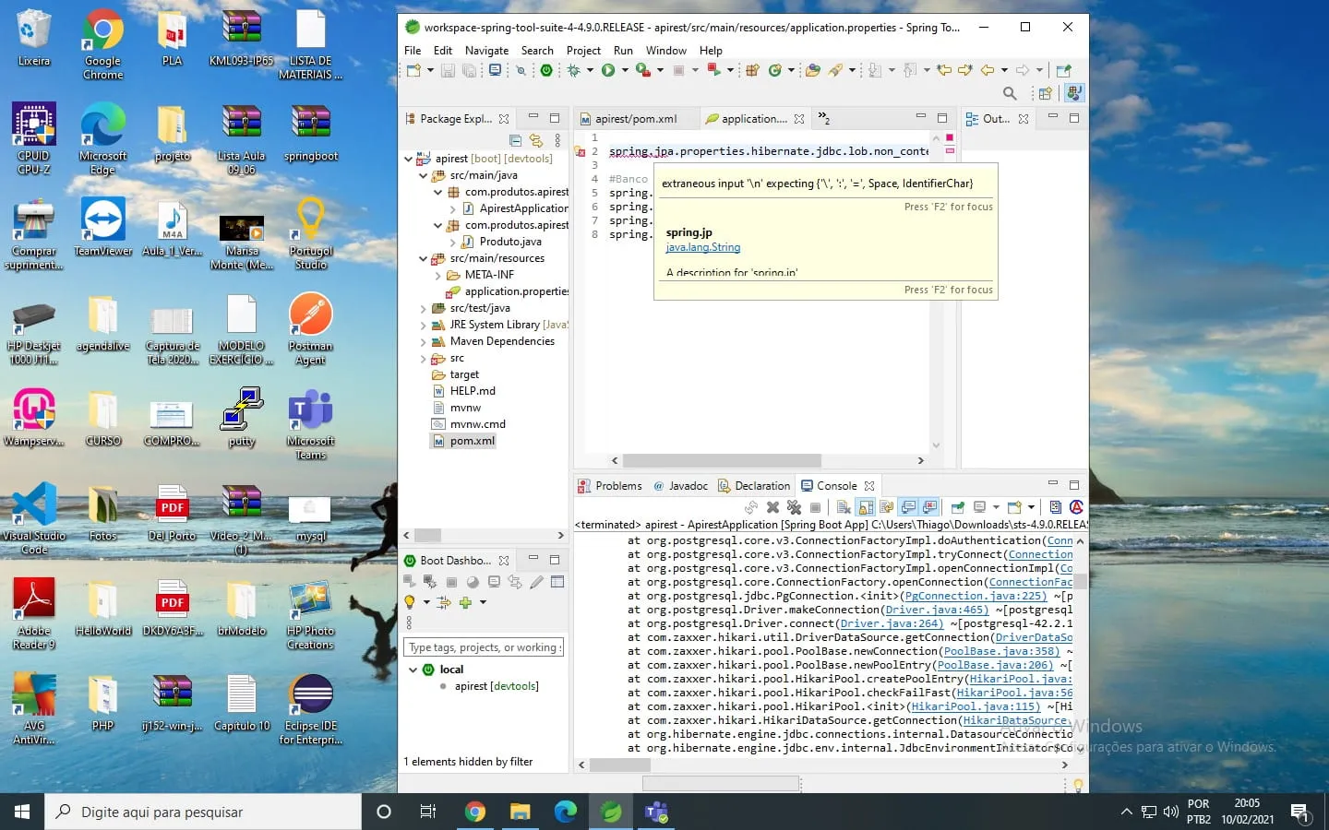Open the Navigate menu
The width and height of the screenshot is (1329, 830).
click(x=486, y=51)
